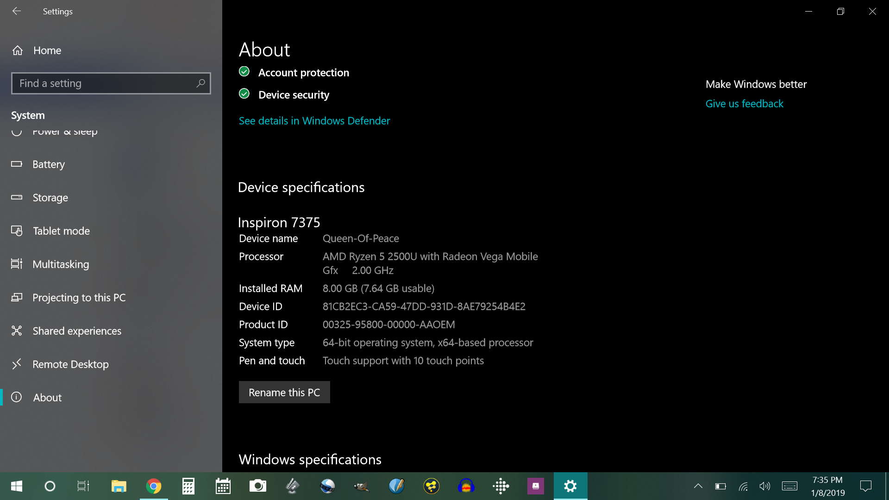
Task: Click the About info icon
Action: click(17, 397)
